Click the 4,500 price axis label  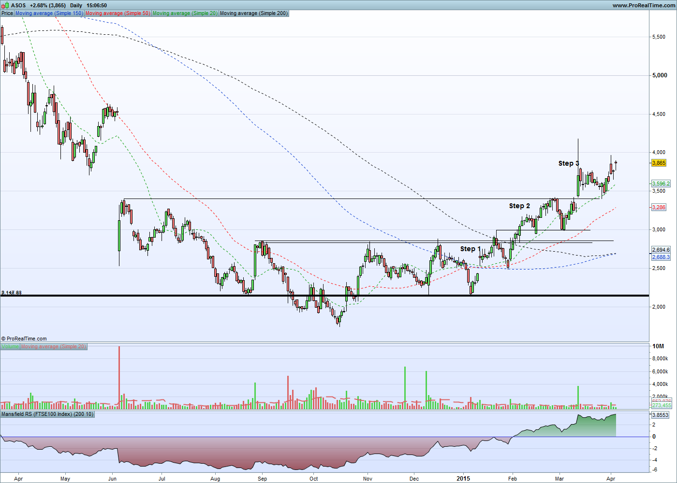(x=660, y=114)
